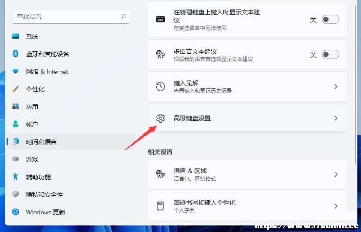Image resolution: width=361 pixels, height=232 pixels.
Task: Enable the 多语言文本建议 switch
Action: (x=330, y=55)
